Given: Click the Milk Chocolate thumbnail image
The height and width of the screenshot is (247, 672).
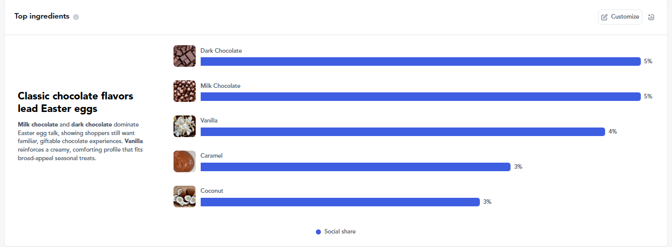Looking at the screenshot, I should pos(185,91).
